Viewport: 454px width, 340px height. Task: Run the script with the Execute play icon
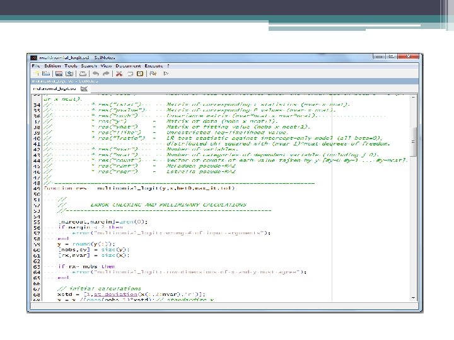[x=166, y=73]
